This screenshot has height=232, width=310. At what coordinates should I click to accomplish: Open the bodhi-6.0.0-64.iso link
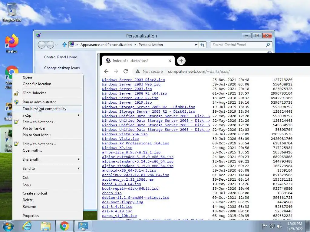[x=121, y=184]
